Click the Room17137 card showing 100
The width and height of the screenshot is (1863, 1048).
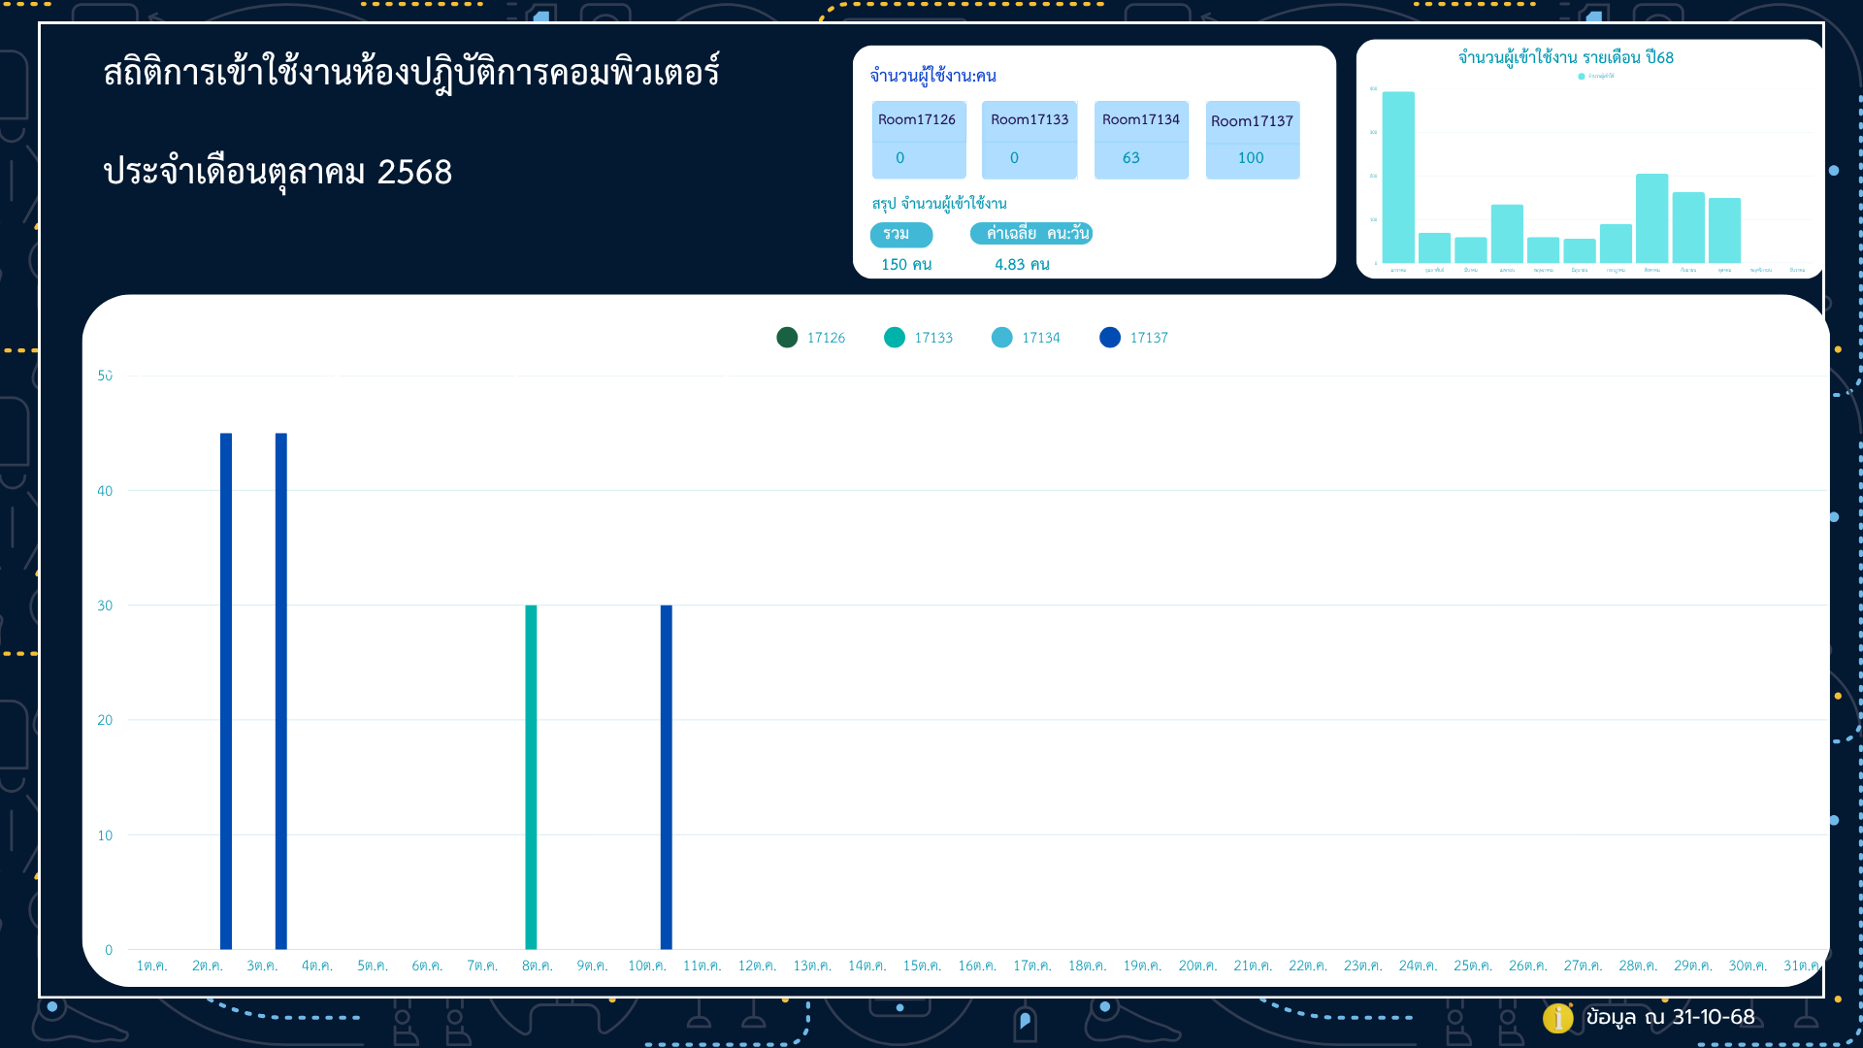[x=1252, y=140]
